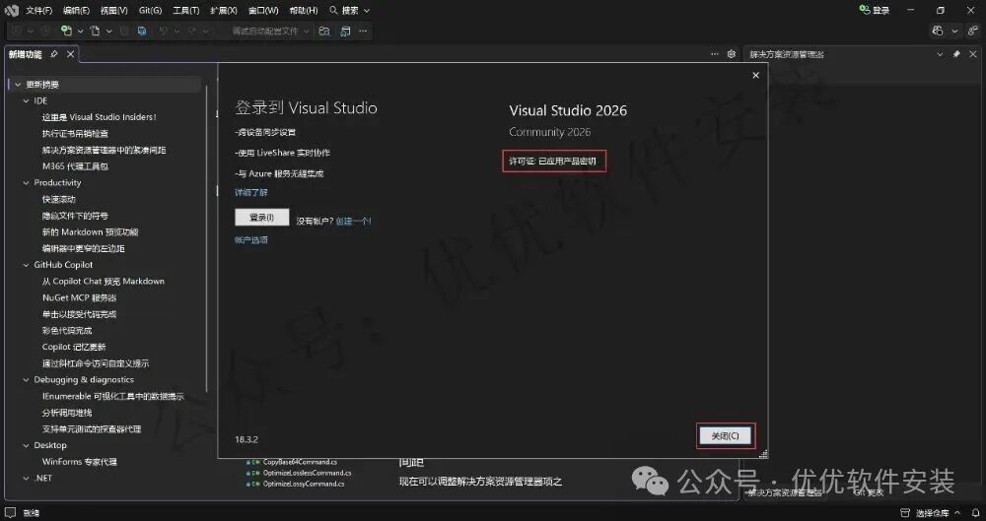The width and height of the screenshot is (986, 521).
Task: Click the 关闭(C) button
Action: (x=725, y=435)
